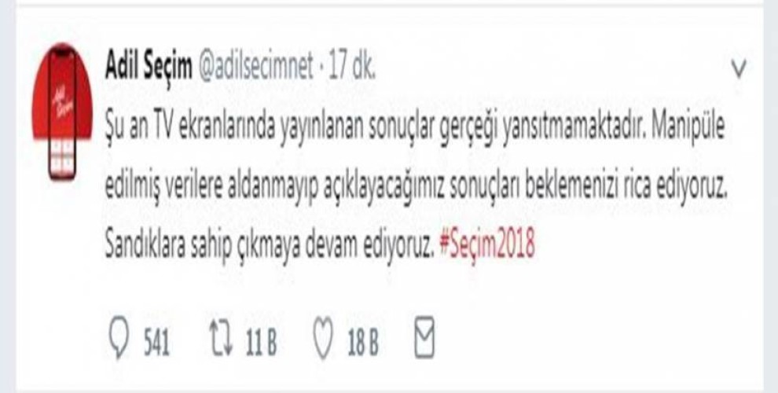Click the word yansıtmamaktadır in the tweet
This screenshot has height=393, width=778.
tap(573, 128)
